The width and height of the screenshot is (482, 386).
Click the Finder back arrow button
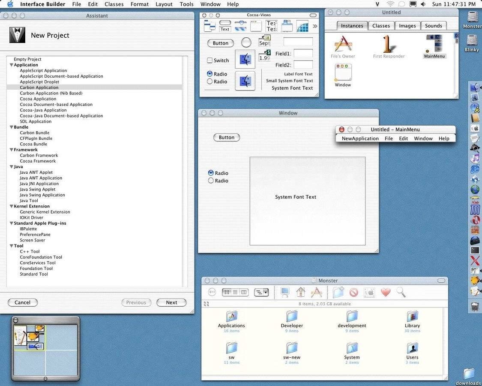tap(212, 292)
